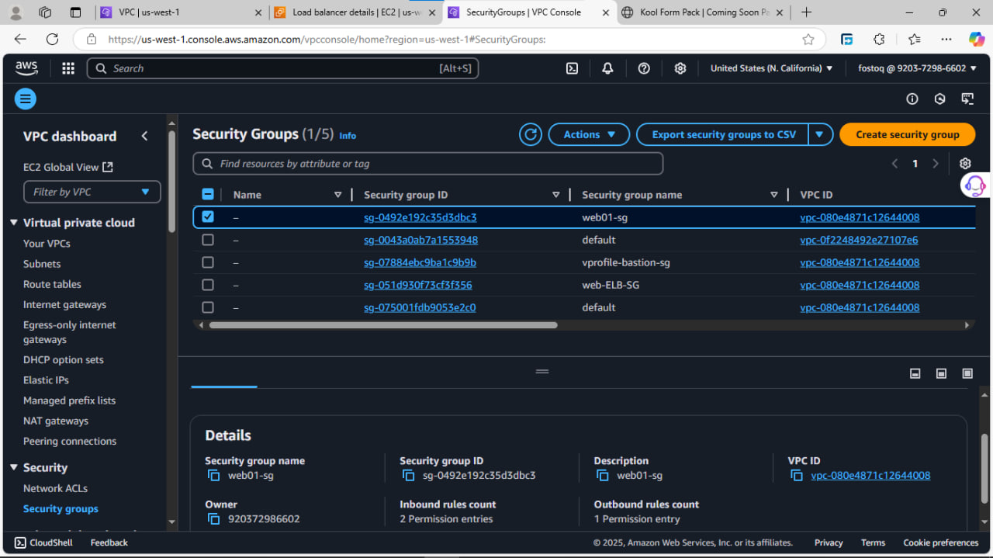Open CloudShell in the footer
Screen dimensions: 993x558
pyautogui.click(x=43, y=542)
